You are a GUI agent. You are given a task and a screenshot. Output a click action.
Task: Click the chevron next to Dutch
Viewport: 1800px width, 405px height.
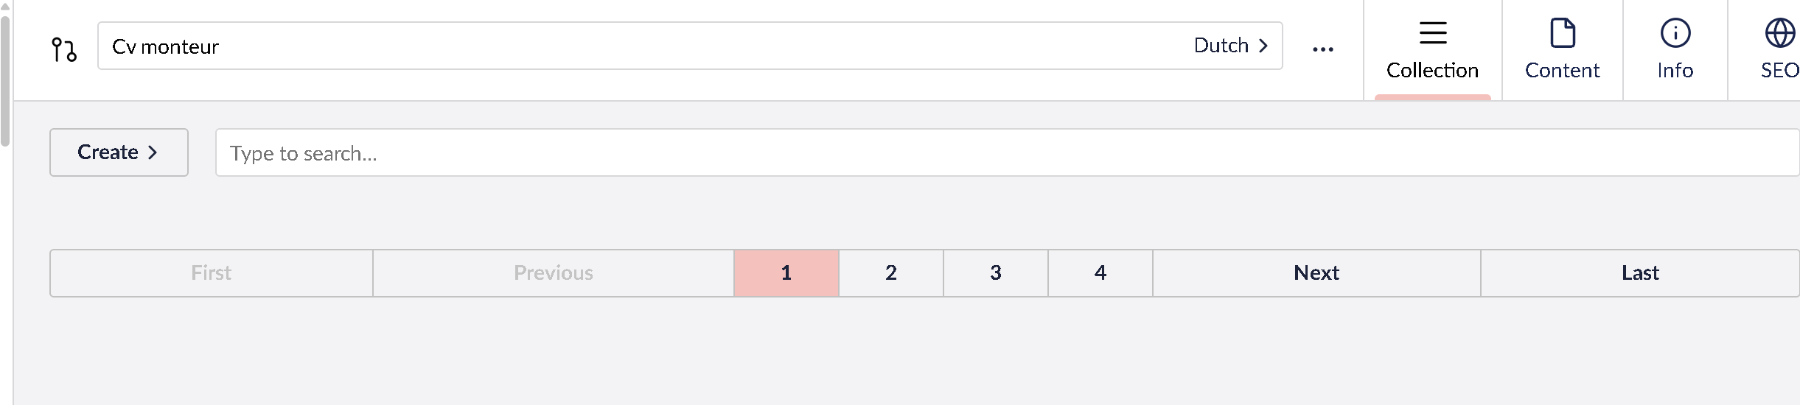(1263, 46)
